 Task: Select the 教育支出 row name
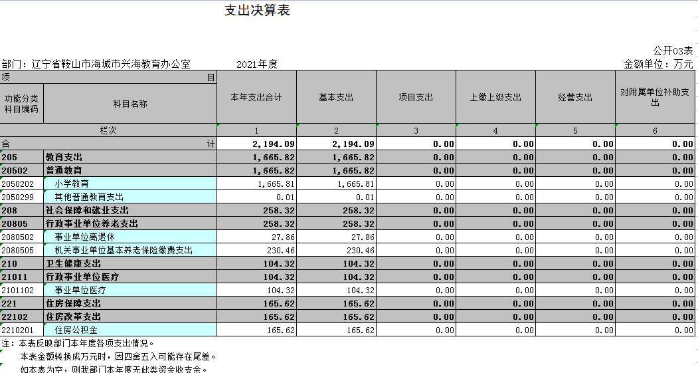(130, 158)
